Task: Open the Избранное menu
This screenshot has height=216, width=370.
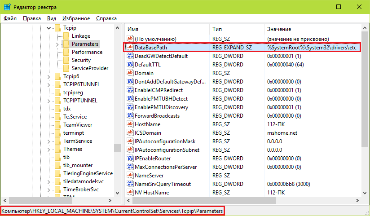Action: 76,18
